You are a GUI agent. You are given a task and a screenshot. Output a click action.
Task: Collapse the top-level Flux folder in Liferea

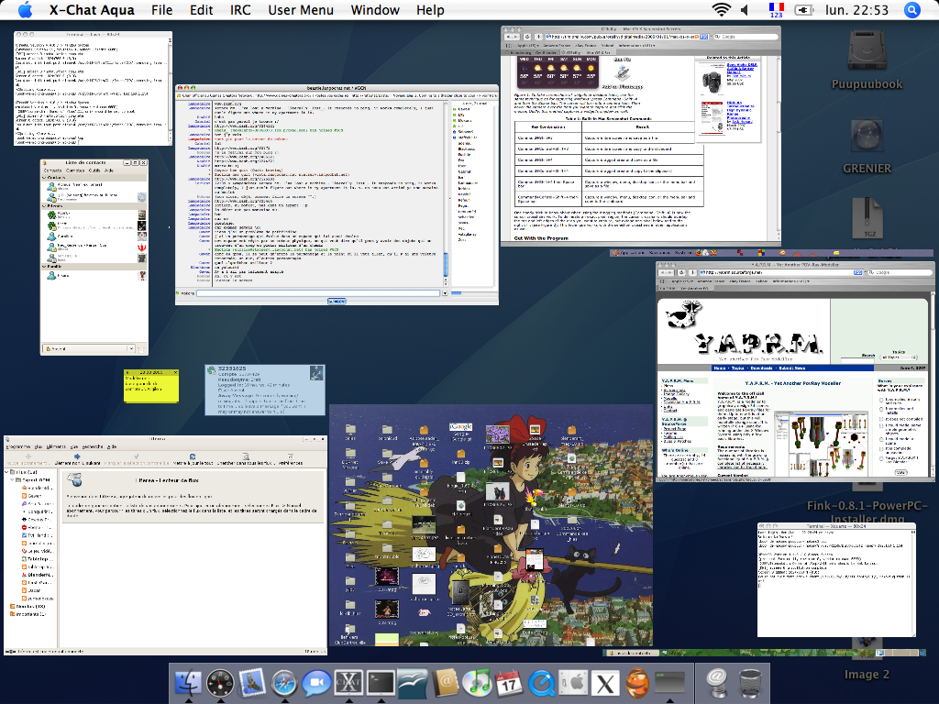pos(7,472)
